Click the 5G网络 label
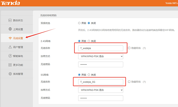This screenshot has width=178, height=107. click(44, 75)
